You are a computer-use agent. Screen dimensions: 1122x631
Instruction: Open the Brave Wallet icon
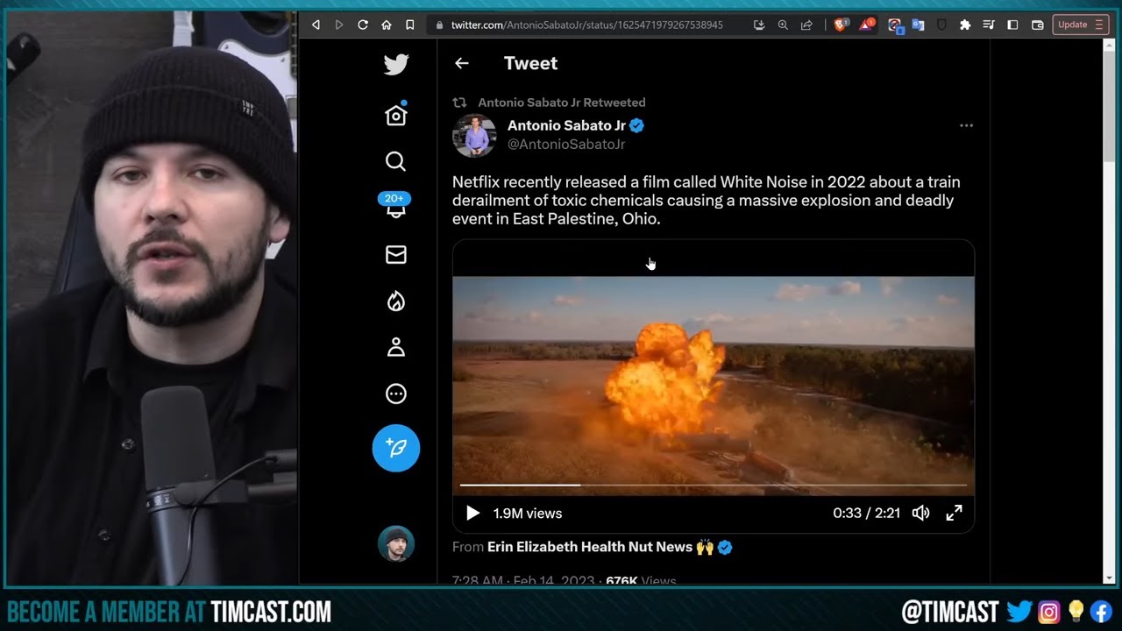[x=1037, y=25]
